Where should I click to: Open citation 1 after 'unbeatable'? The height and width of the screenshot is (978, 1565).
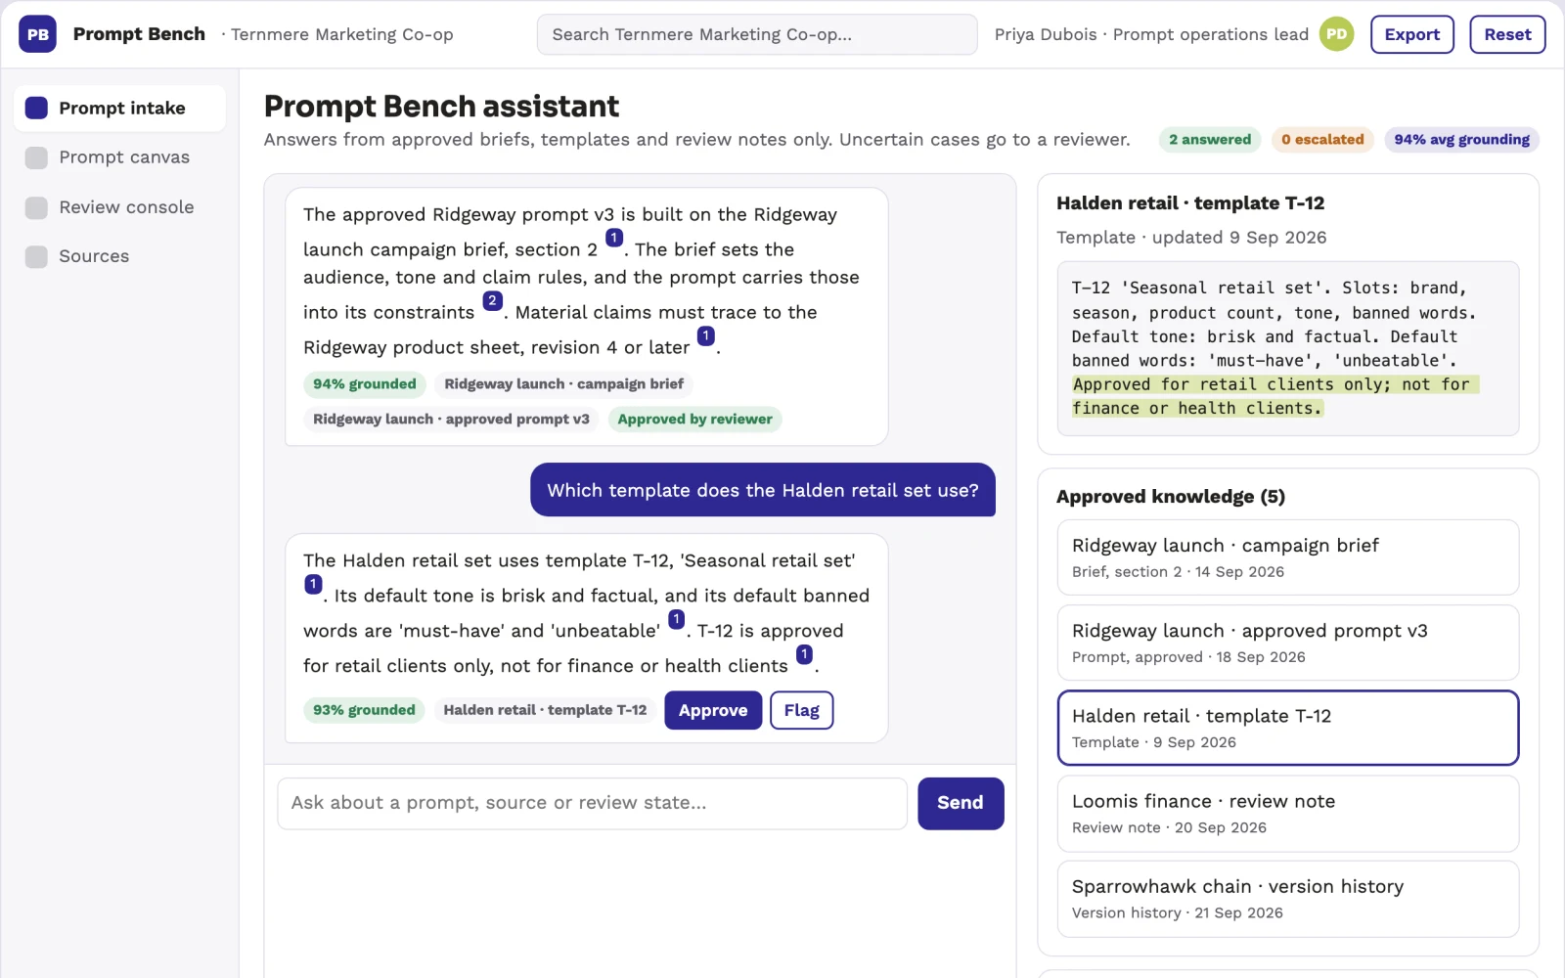[676, 619]
